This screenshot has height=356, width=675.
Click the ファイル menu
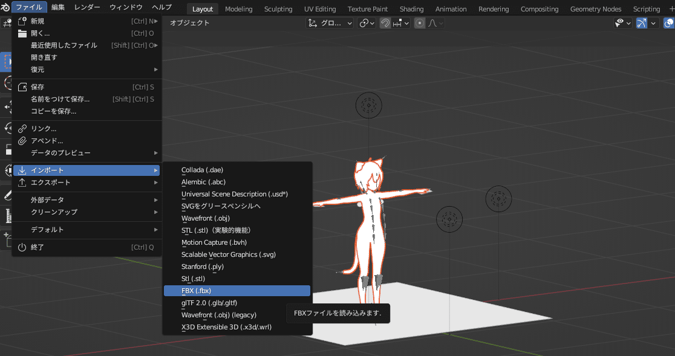click(29, 7)
